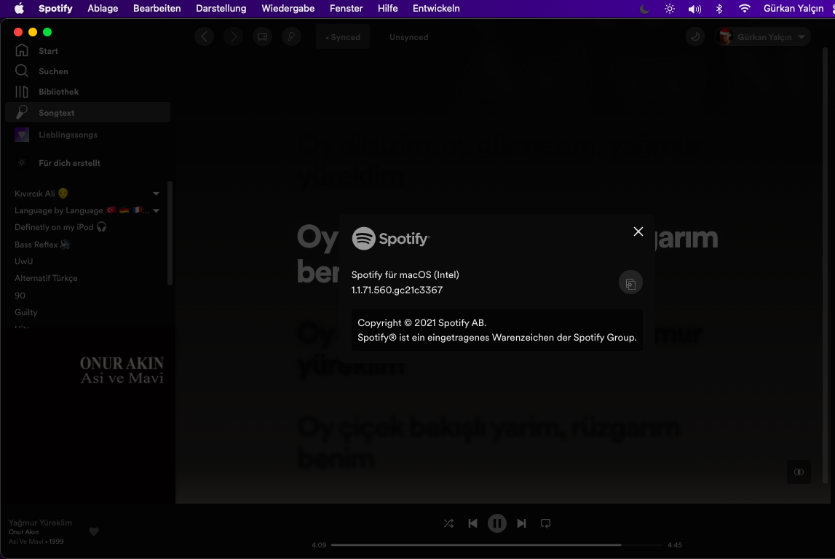Enable shuffle playback
The height and width of the screenshot is (559, 835).
tap(448, 523)
